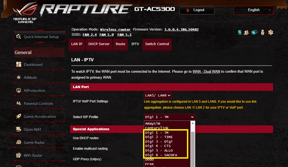Click the firmware version number link
This screenshot has height=167, width=288.
point(181,29)
